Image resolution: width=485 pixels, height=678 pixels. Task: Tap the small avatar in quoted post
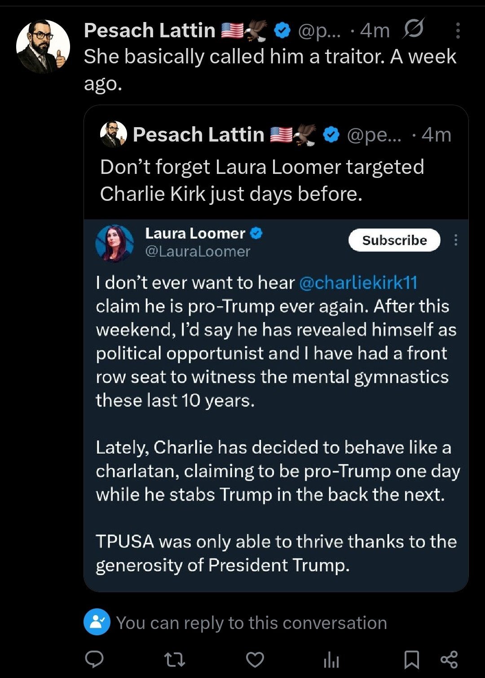(113, 134)
